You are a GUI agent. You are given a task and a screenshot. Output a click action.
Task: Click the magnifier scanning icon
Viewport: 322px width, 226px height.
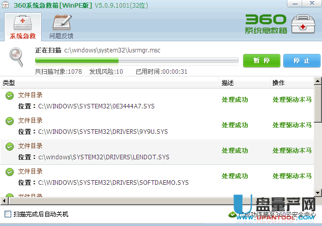[x=16, y=57]
